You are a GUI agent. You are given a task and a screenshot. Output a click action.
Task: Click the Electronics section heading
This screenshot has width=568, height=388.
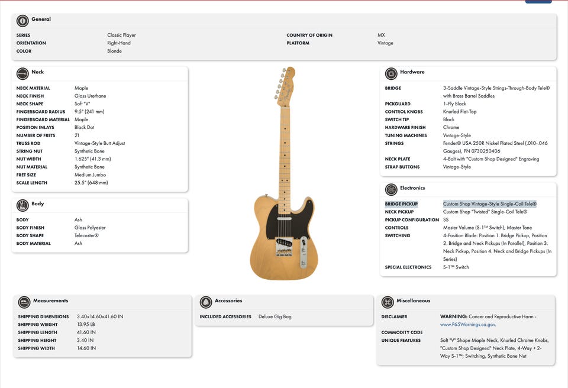pyautogui.click(x=412, y=188)
